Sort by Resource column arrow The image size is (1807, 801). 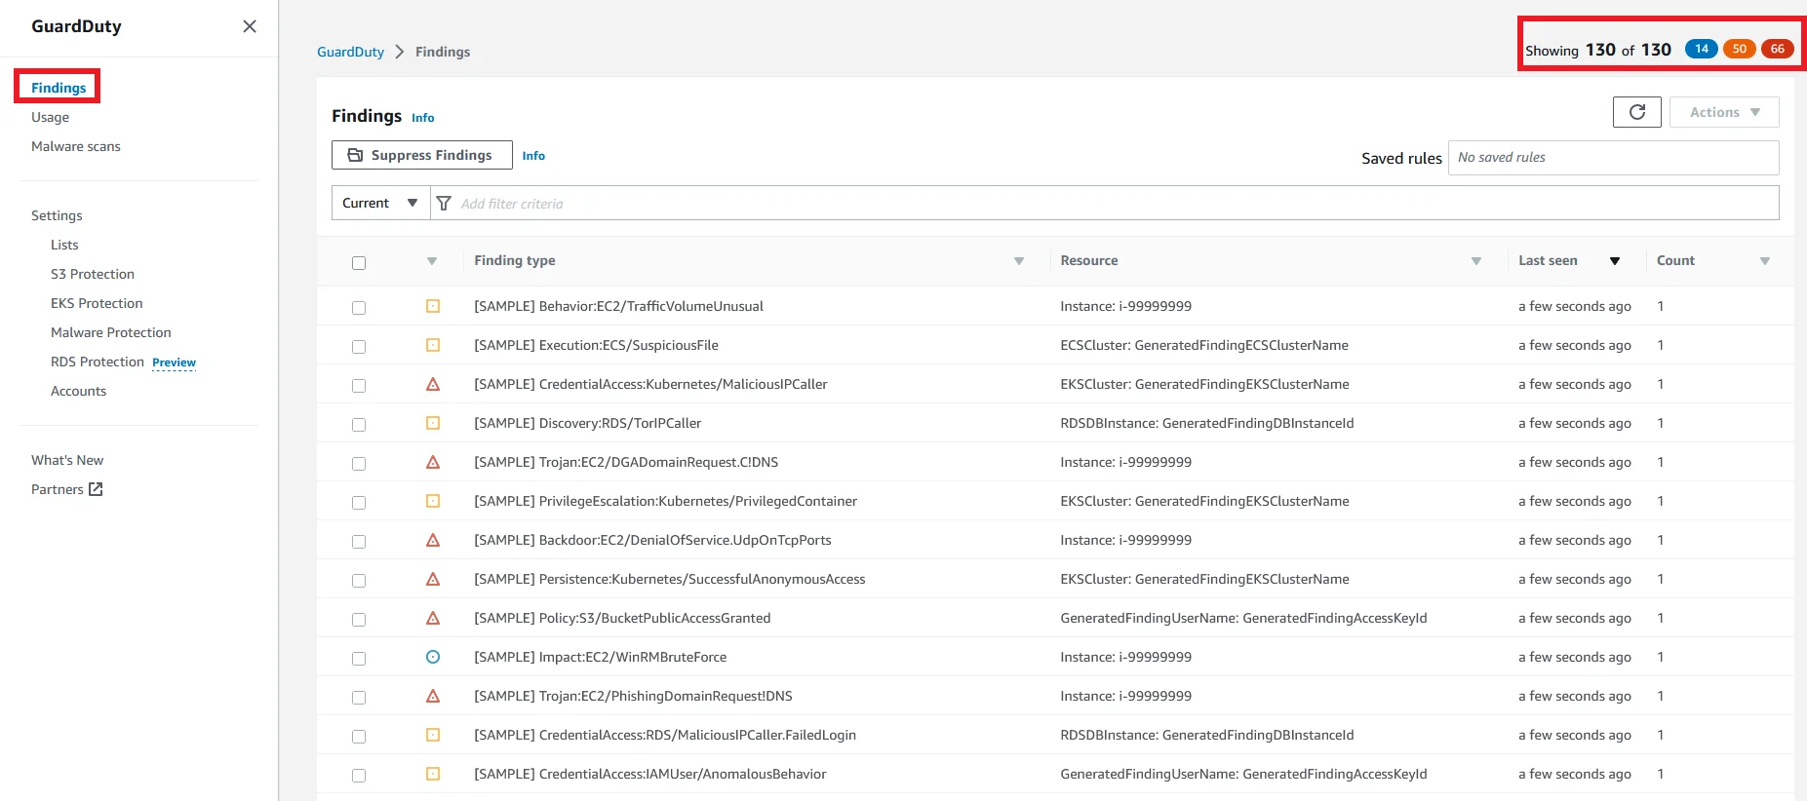click(x=1476, y=261)
